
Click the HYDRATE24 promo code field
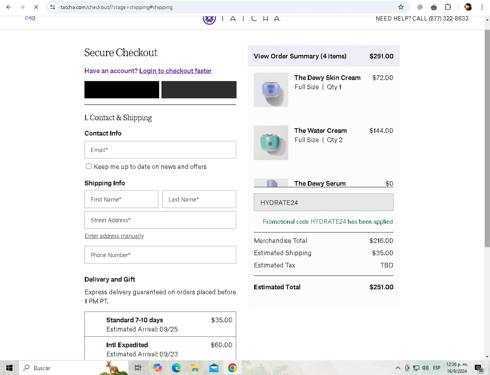point(323,202)
